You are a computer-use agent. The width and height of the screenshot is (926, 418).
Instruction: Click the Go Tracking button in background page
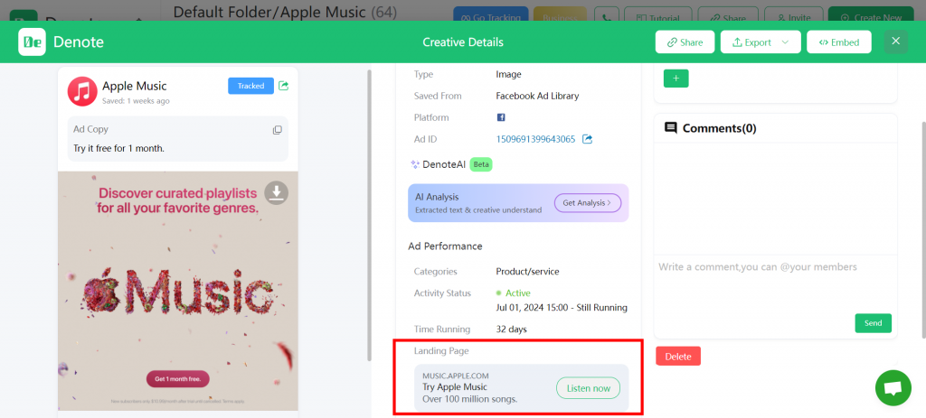490,14
